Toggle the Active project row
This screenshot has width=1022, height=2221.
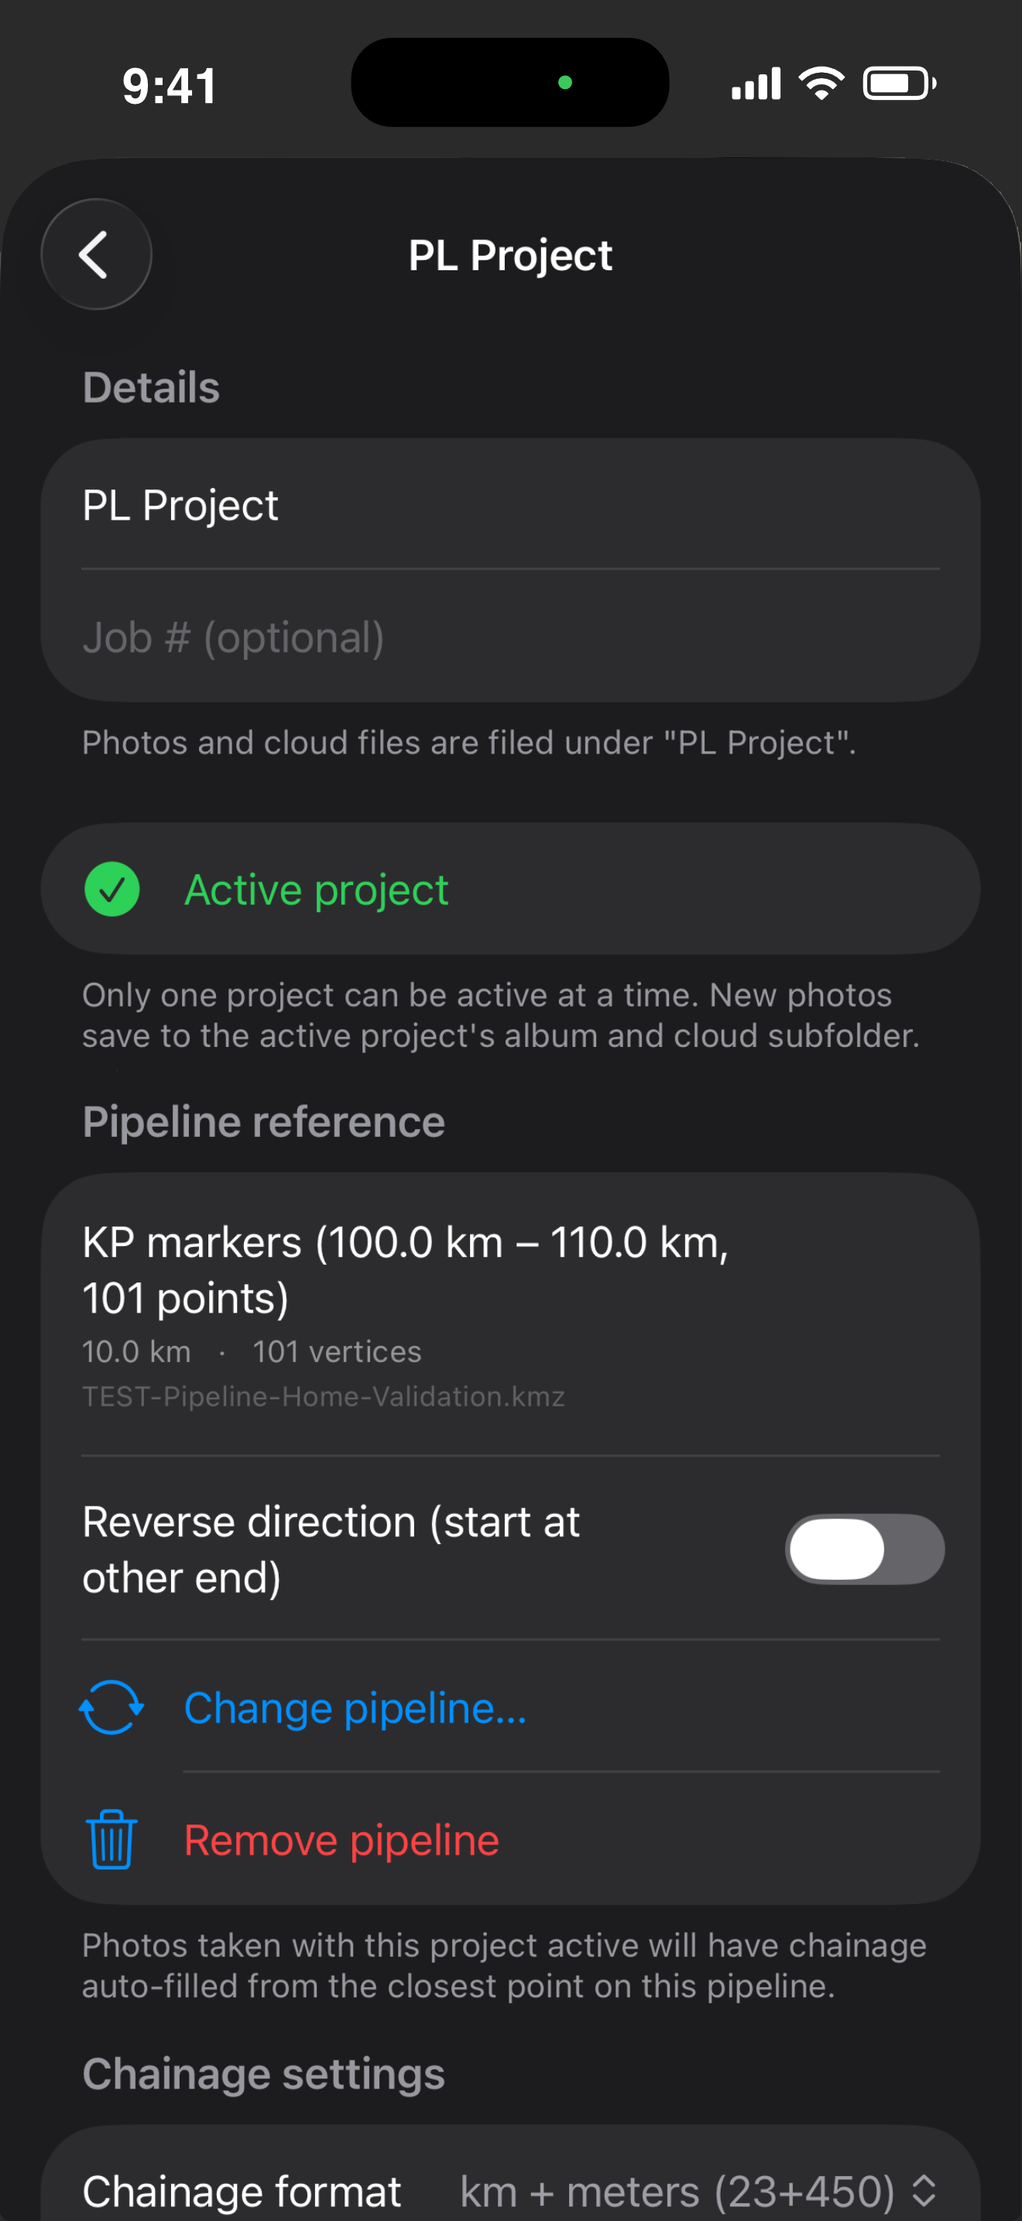click(x=510, y=889)
